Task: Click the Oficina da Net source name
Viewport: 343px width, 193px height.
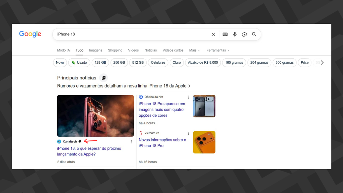Action: 154,97
